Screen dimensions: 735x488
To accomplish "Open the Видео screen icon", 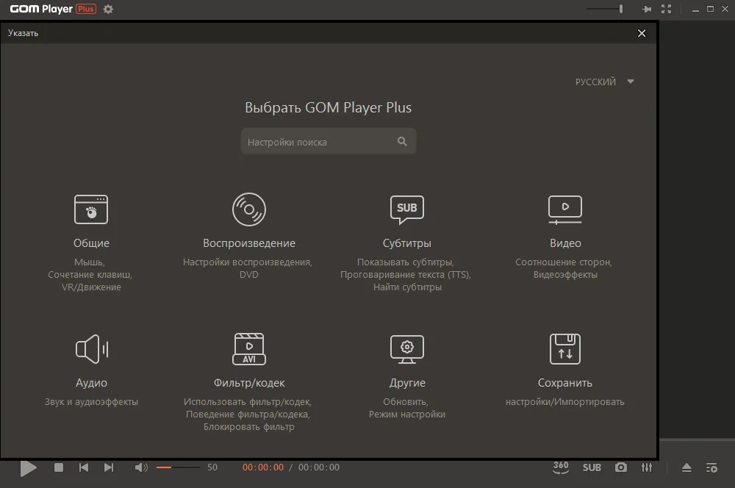I will click(564, 209).
